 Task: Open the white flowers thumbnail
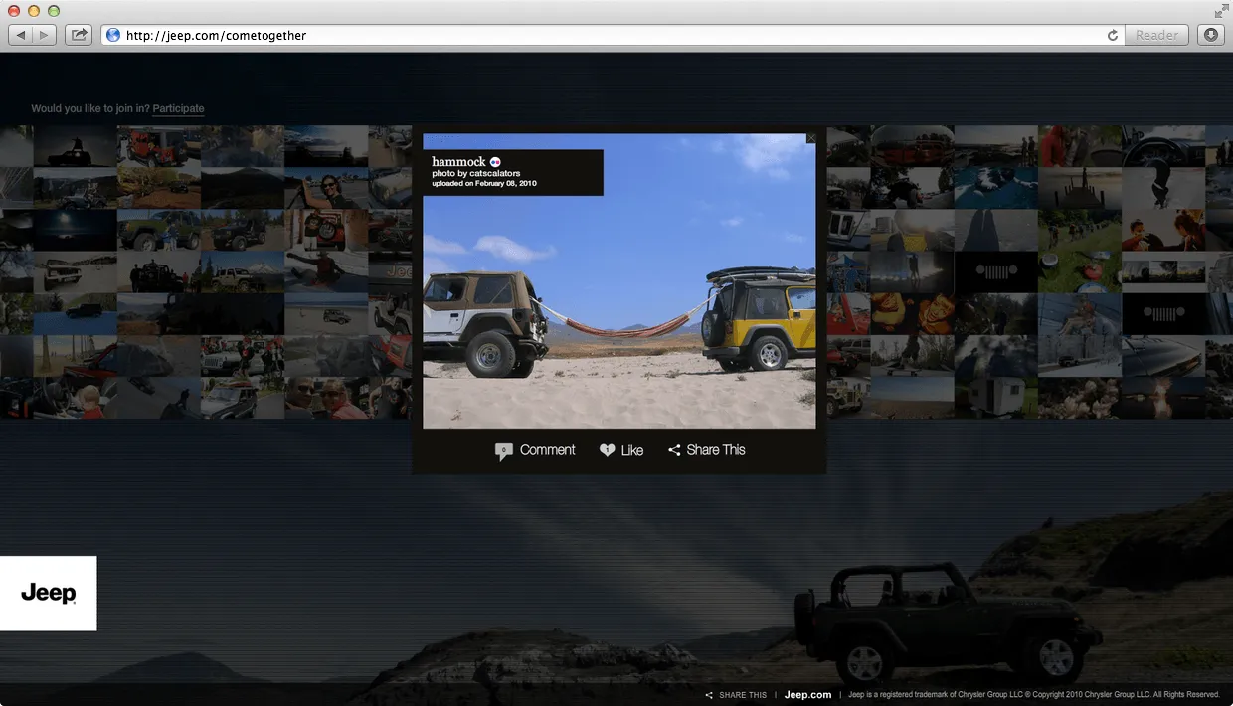click(1080, 397)
